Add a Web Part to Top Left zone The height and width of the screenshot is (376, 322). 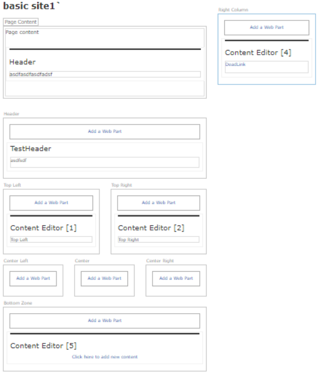coord(51,203)
